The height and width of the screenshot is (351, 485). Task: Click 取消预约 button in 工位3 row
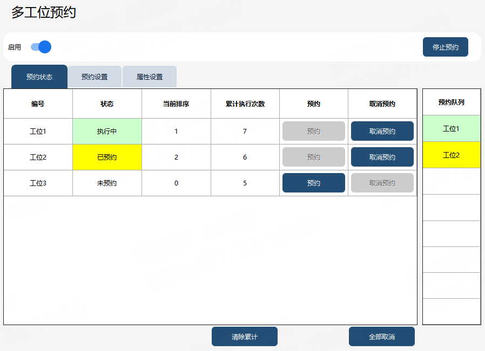point(382,183)
